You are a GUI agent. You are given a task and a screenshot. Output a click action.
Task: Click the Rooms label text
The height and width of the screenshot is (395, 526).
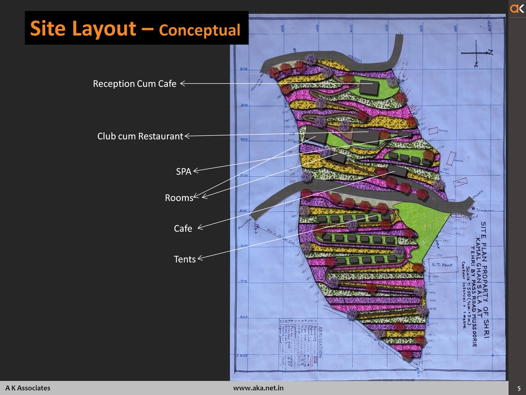tap(179, 198)
